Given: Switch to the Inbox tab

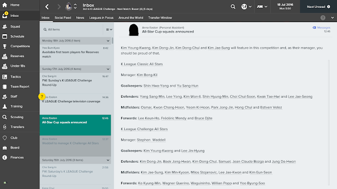Looking at the screenshot, I should (x=45, y=18).
